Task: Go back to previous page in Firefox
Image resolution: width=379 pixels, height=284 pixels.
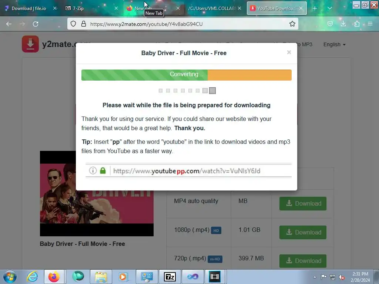Action: point(9,24)
